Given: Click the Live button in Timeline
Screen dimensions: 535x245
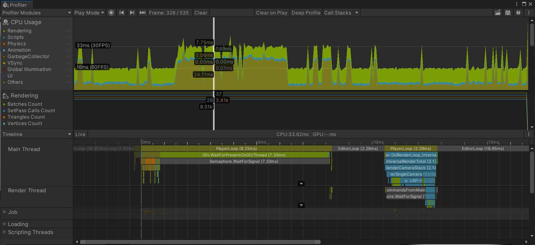Looking at the screenshot, I should tap(80, 134).
